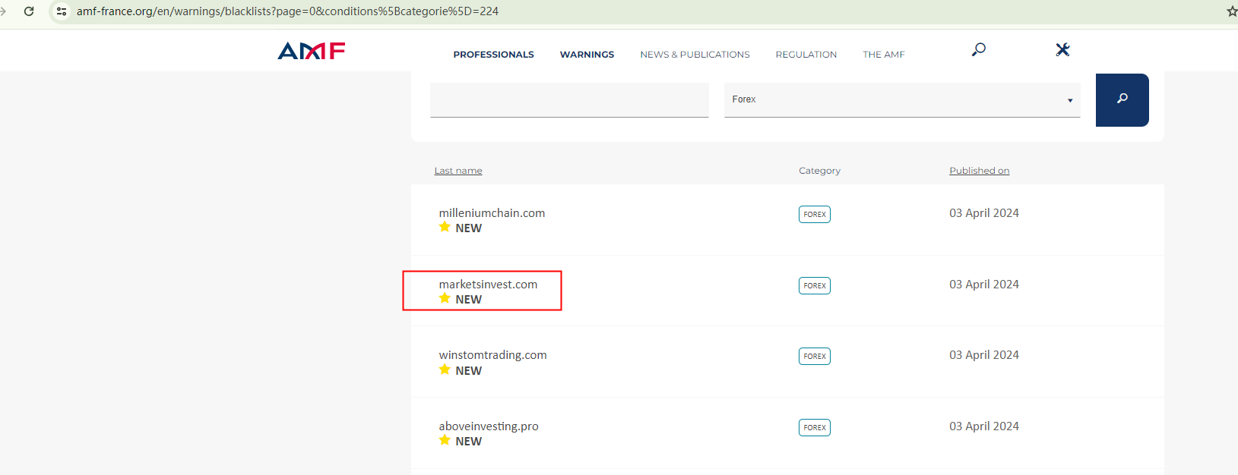The height and width of the screenshot is (475, 1238).
Task: Open the Professionals menu
Action: 493,55
